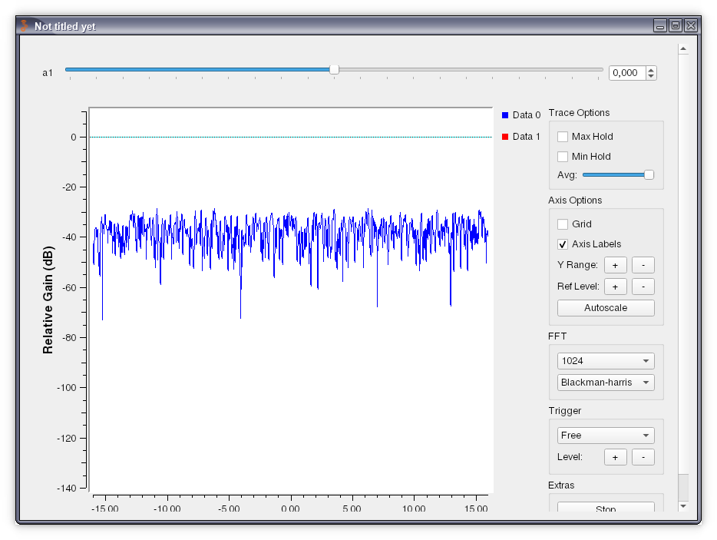Click the Data 1 red legend marker
The image size is (717, 540).
505,136
